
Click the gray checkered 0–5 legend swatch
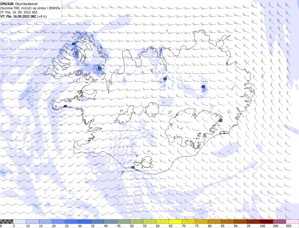point(7,221)
